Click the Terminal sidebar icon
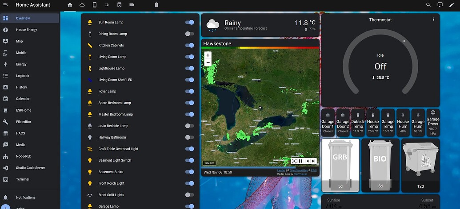The height and width of the screenshot is (209, 460). tap(5, 179)
